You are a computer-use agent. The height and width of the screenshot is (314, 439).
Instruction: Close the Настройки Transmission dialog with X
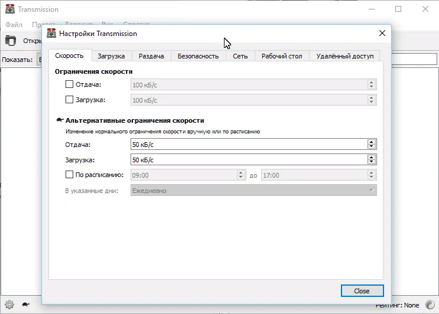382,33
